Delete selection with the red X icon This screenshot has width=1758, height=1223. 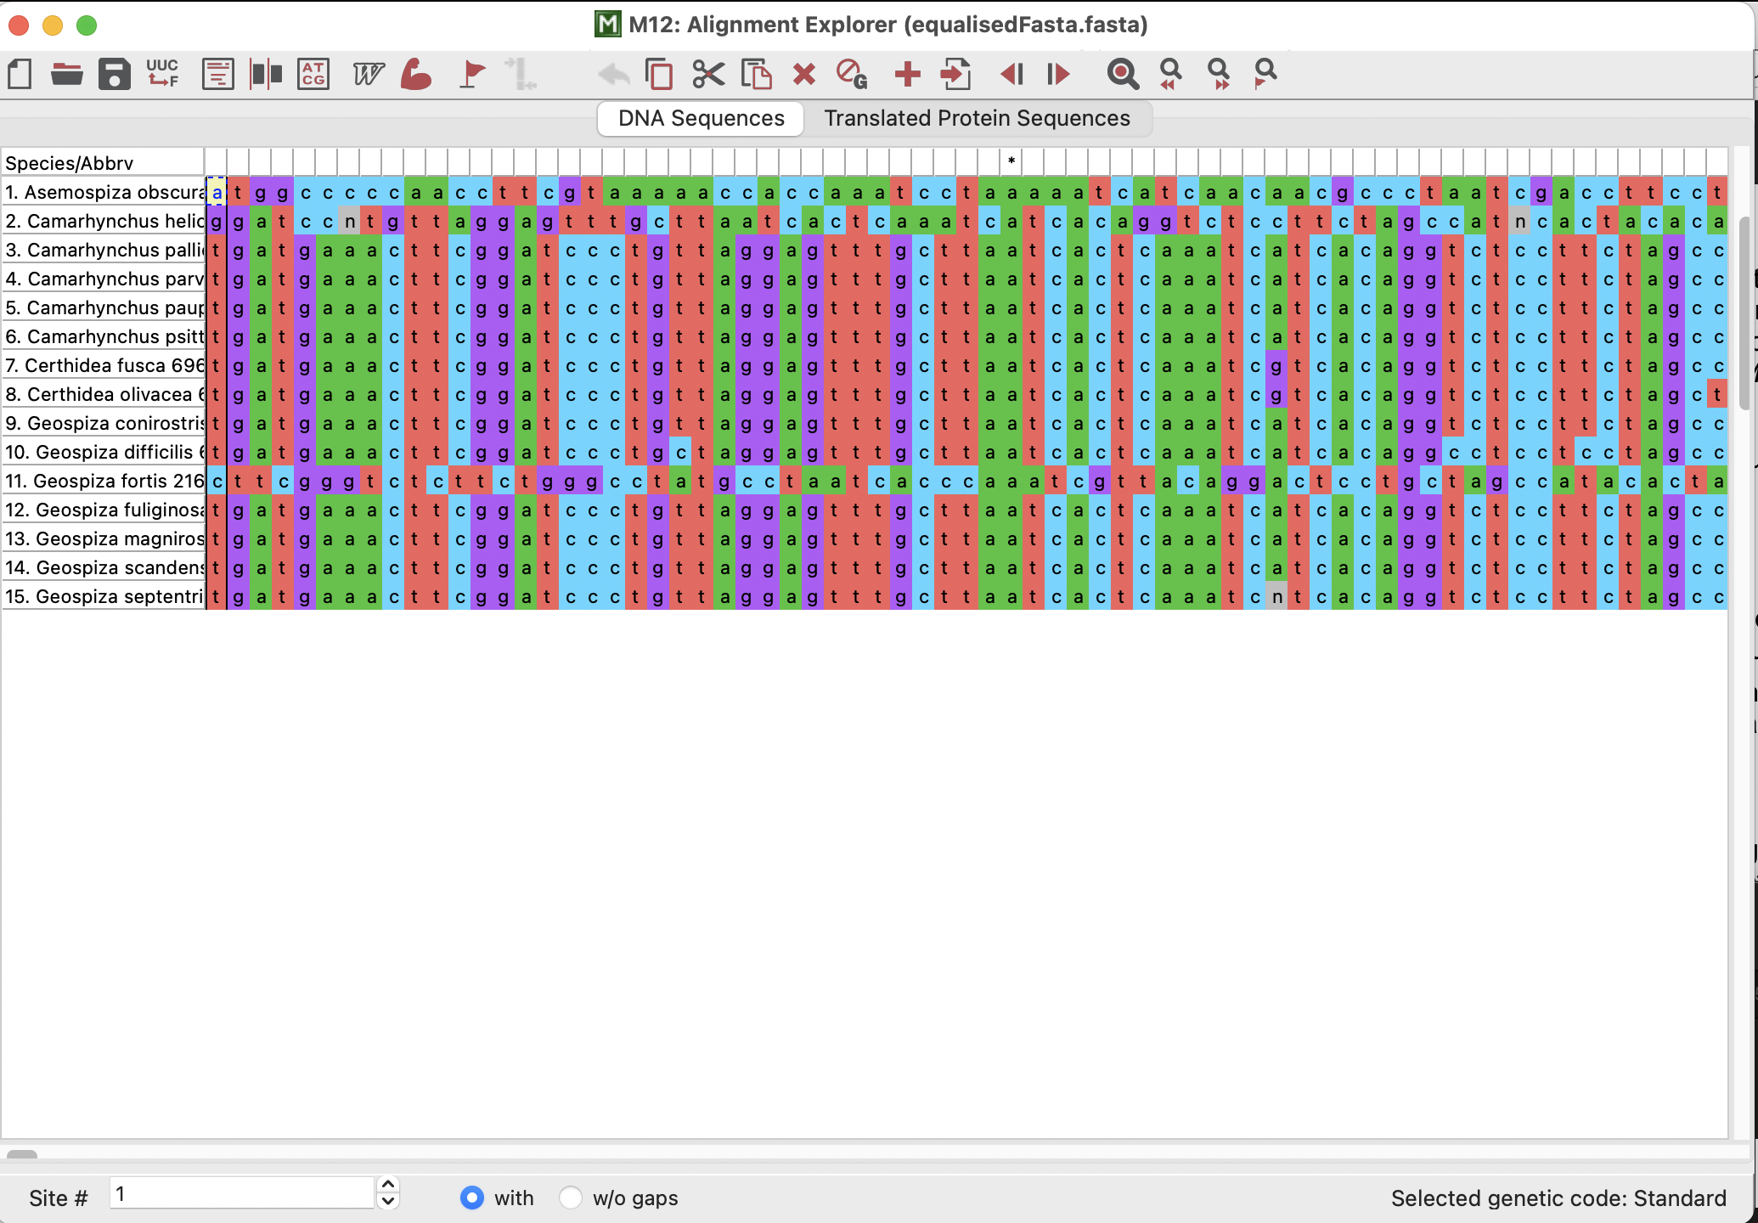[803, 74]
